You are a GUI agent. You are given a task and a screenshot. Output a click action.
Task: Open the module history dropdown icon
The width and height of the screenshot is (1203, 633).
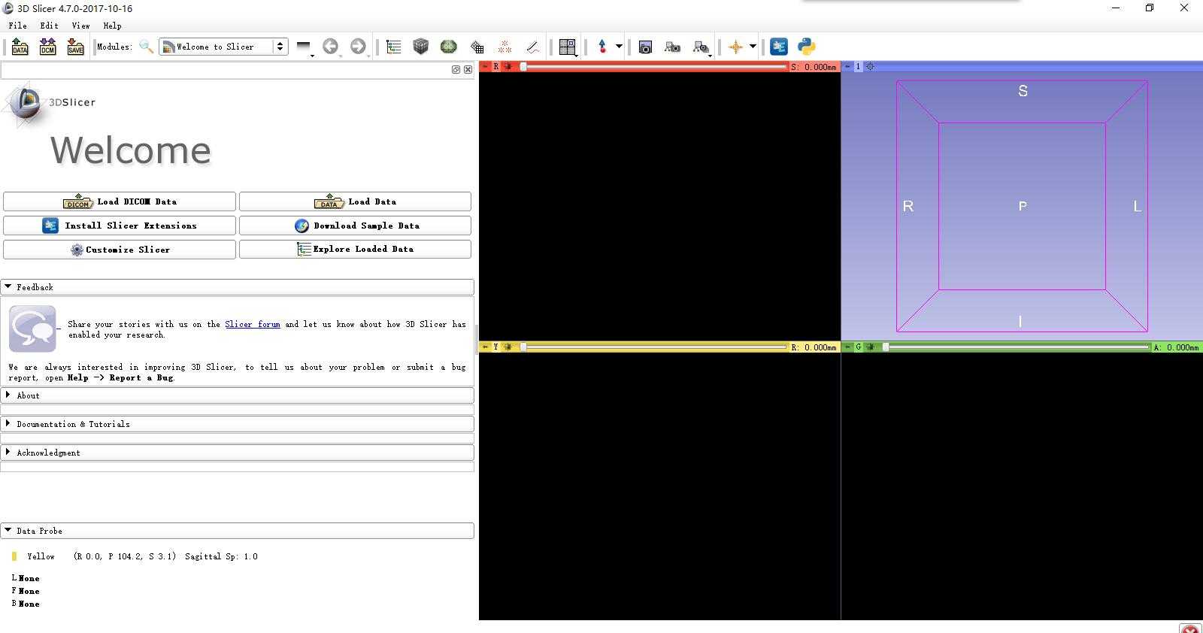click(x=304, y=47)
